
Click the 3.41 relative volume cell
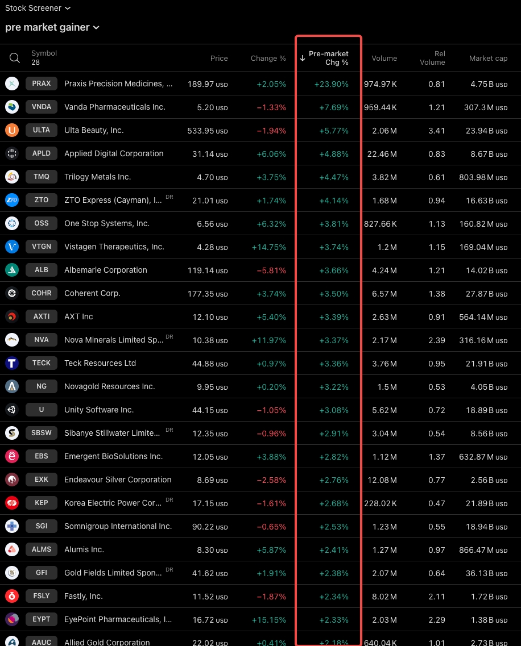pyautogui.click(x=436, y=131)
